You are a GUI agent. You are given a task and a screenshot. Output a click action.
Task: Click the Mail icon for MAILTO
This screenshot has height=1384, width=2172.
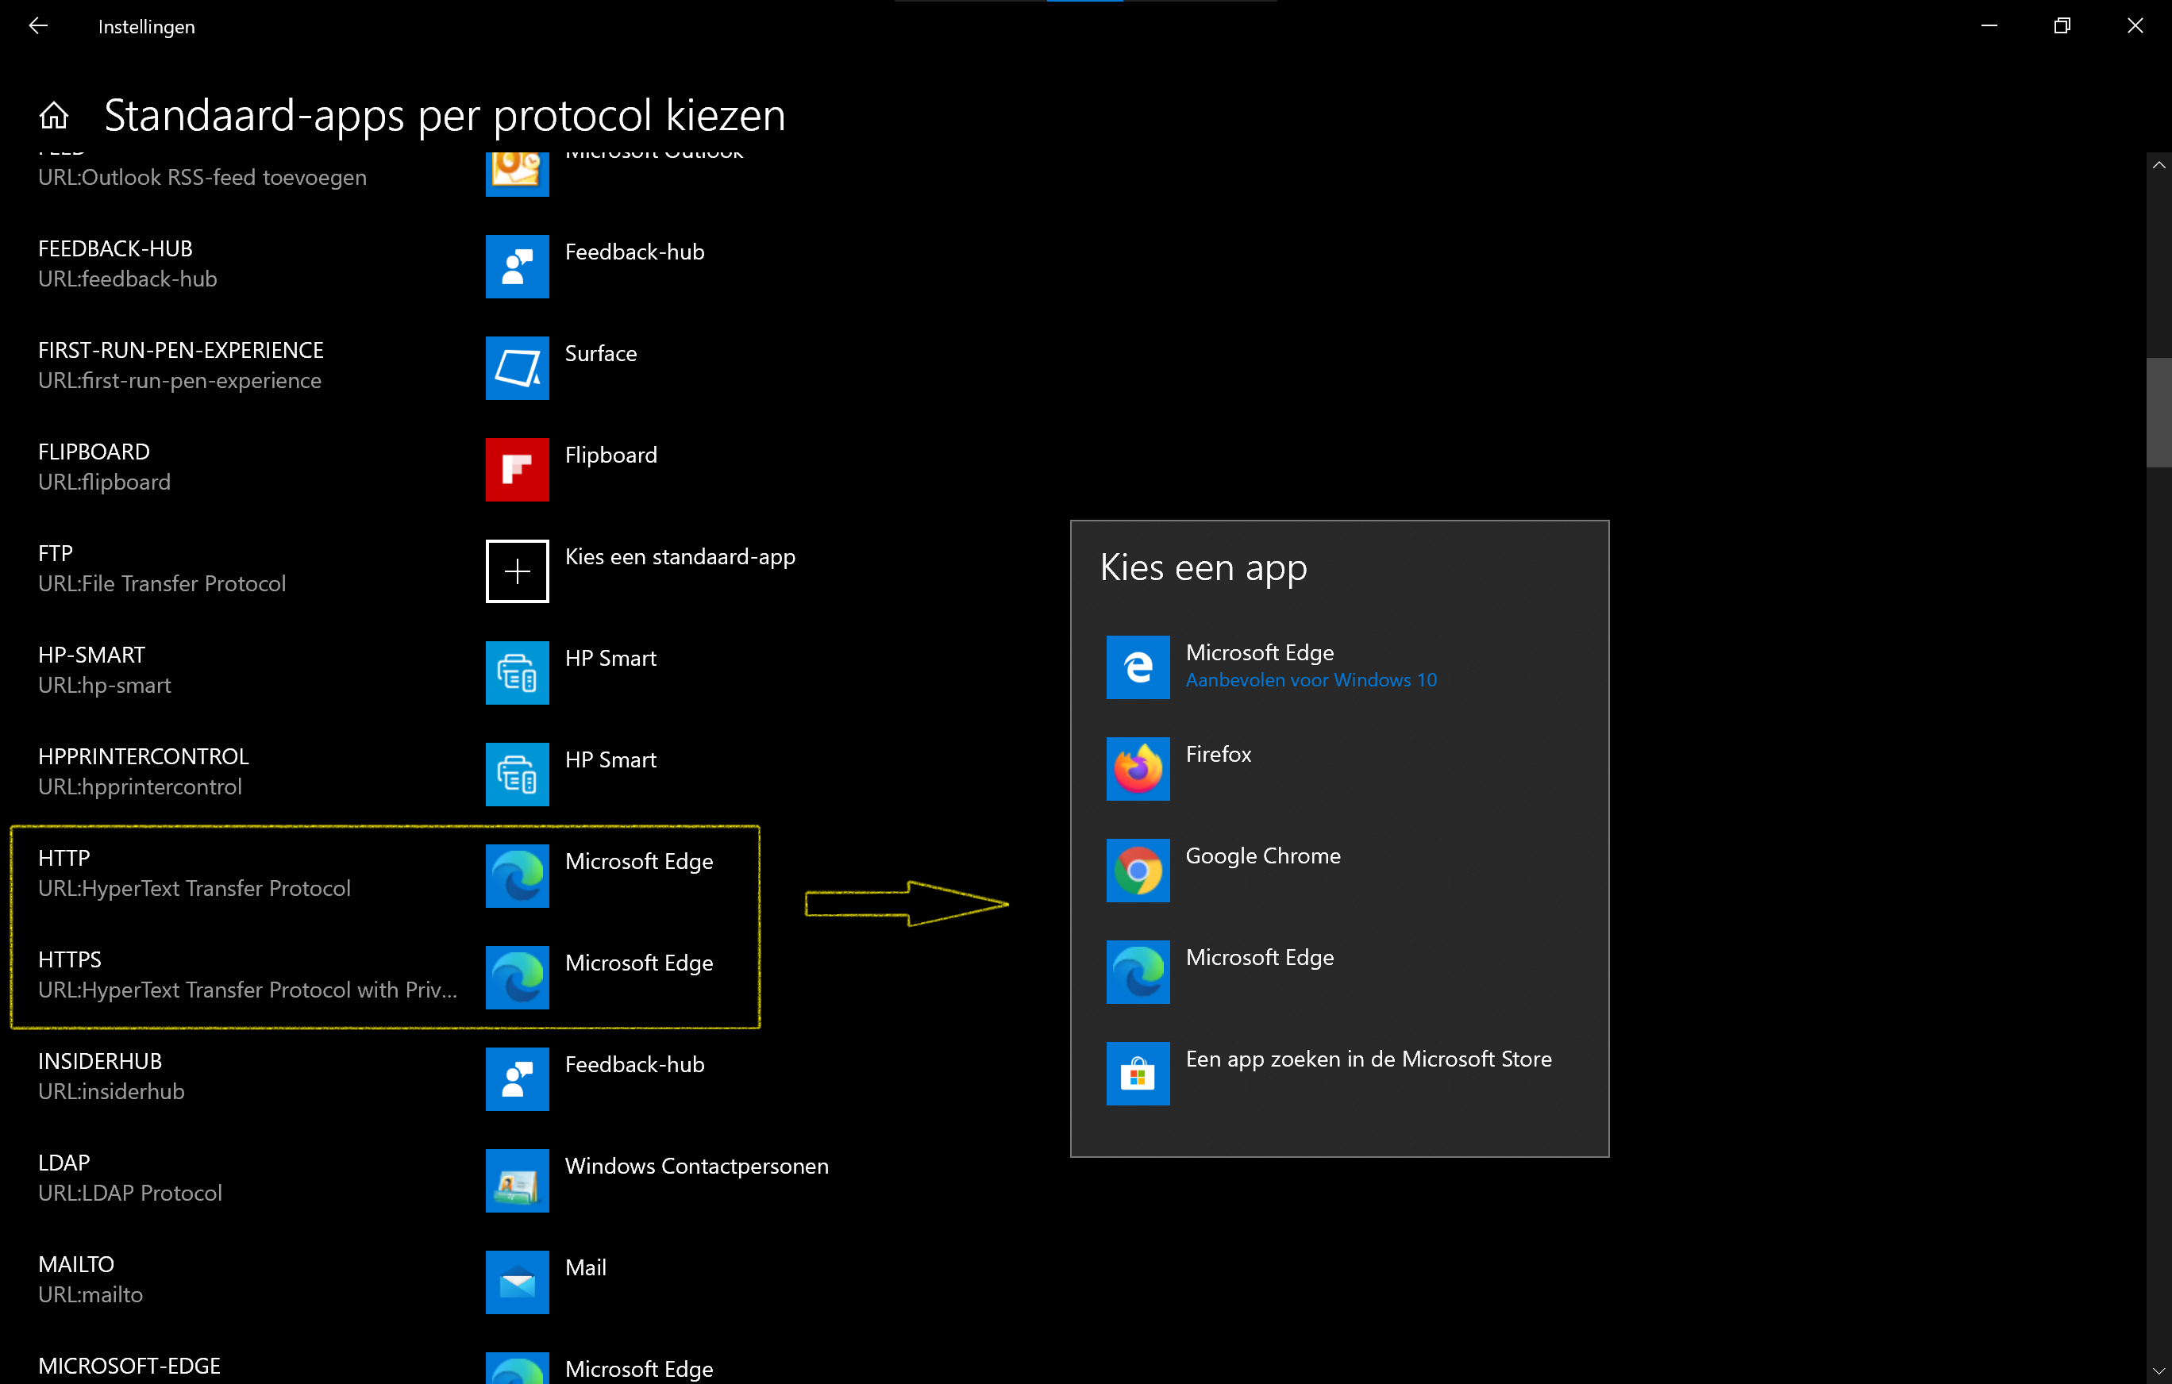coord(517,1282)
